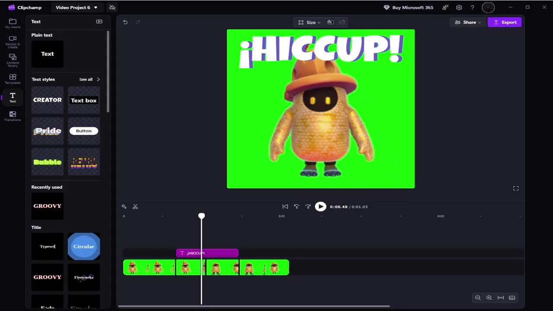This screenshot has width=553, height=311.
Task: Zoom out on the timeline
Action: (x=478, y=298)
